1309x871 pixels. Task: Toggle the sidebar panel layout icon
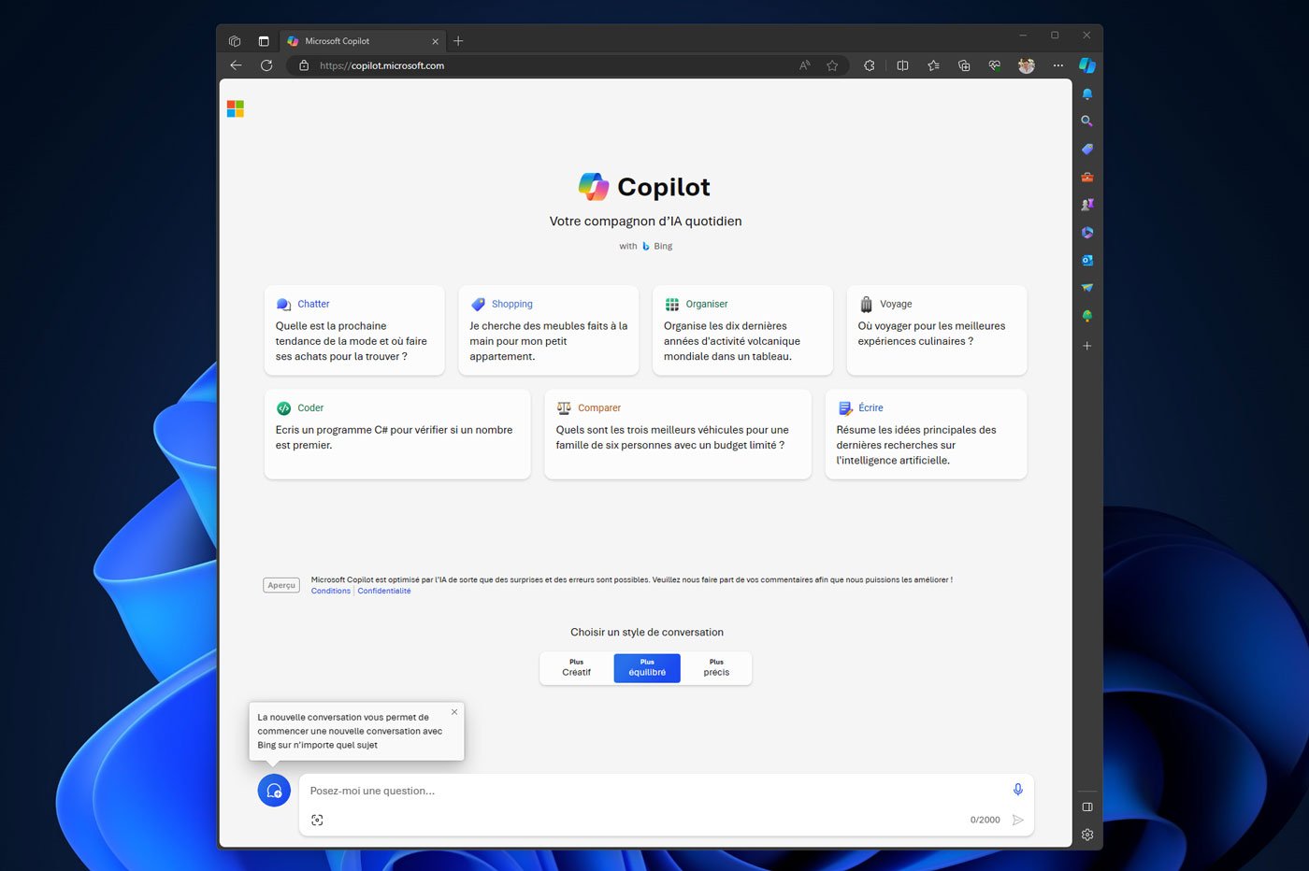[1086, 807]
